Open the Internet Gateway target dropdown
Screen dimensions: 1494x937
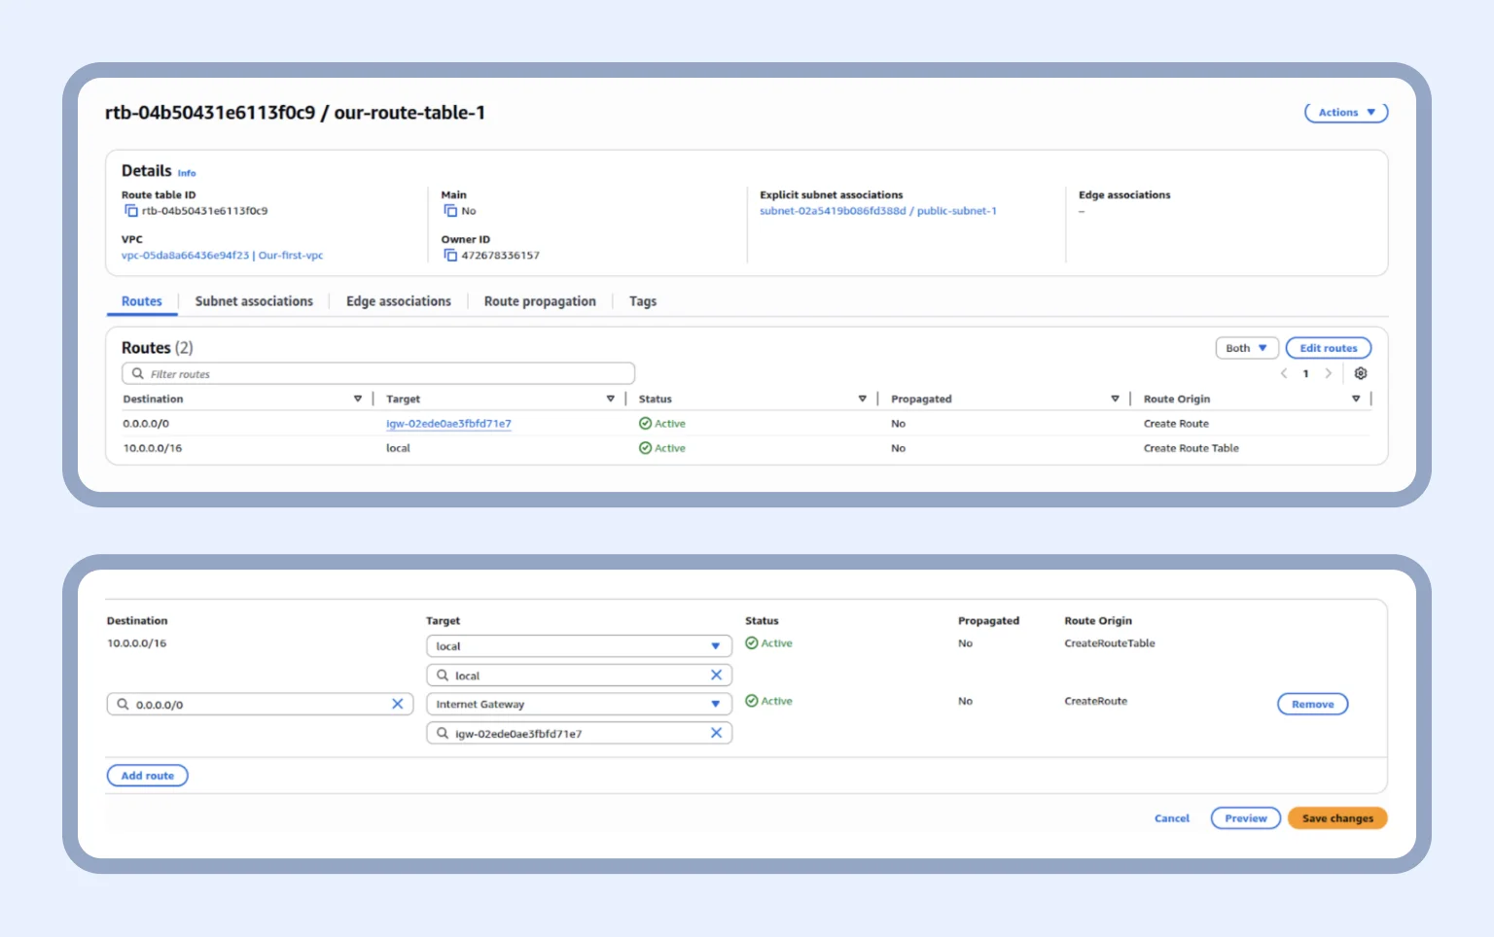(717, 704)
